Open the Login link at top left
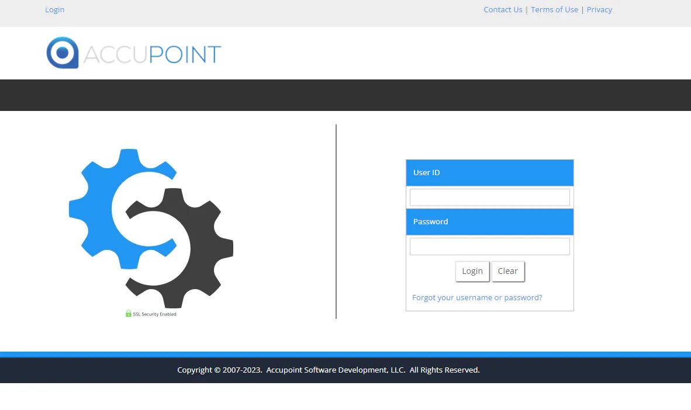 coord(54,9)
